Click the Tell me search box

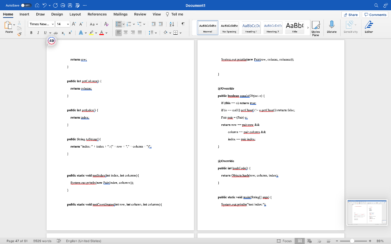[x=174, y=14]
